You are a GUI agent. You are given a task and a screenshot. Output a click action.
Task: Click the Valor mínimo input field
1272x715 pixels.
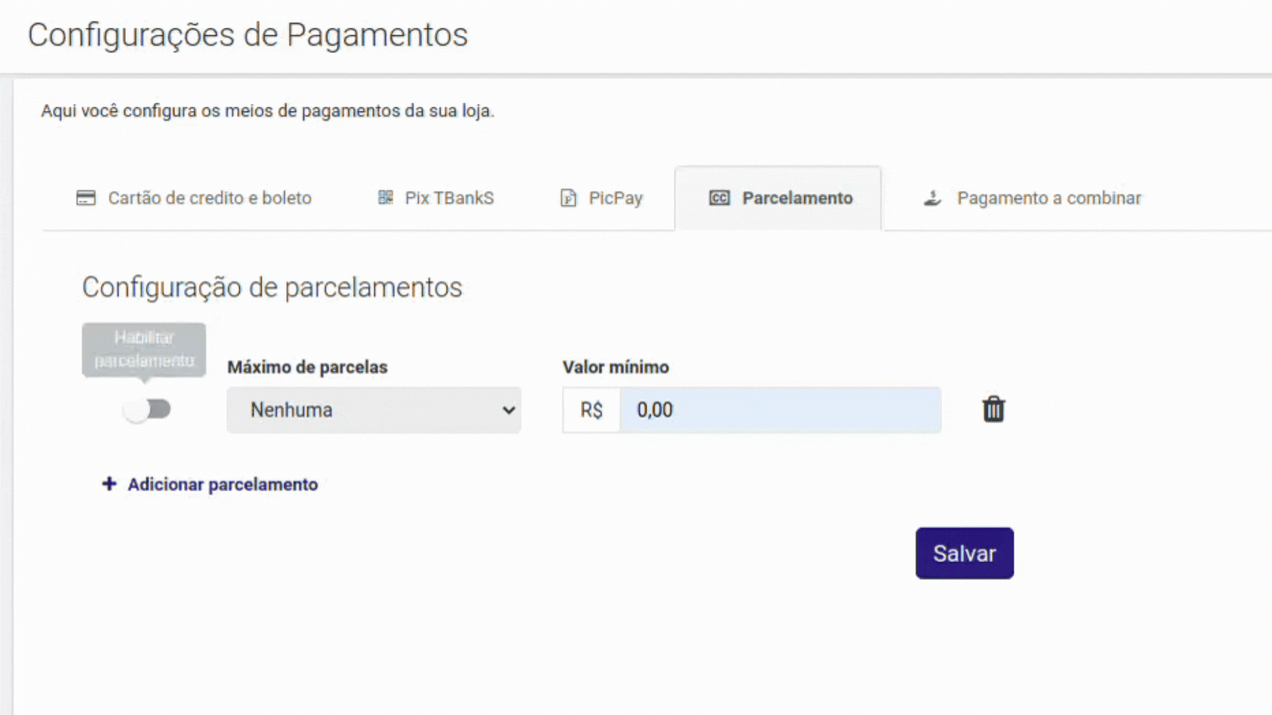[780, 410]
